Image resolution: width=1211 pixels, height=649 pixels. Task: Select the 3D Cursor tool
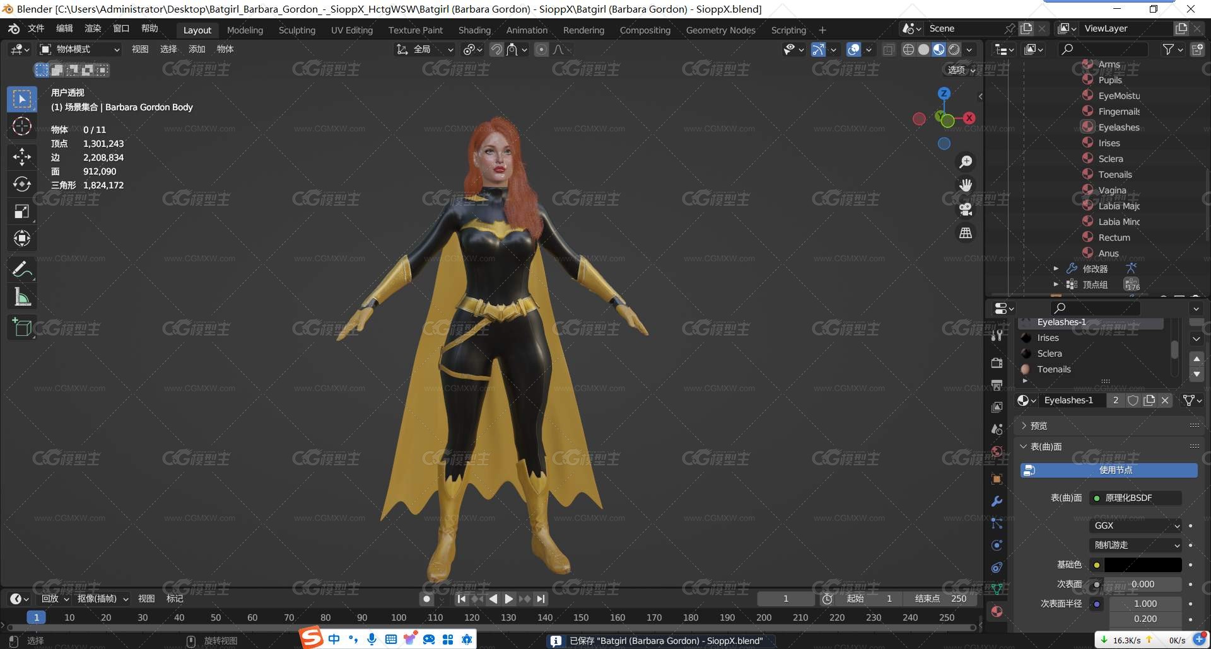tap(22, 127)
